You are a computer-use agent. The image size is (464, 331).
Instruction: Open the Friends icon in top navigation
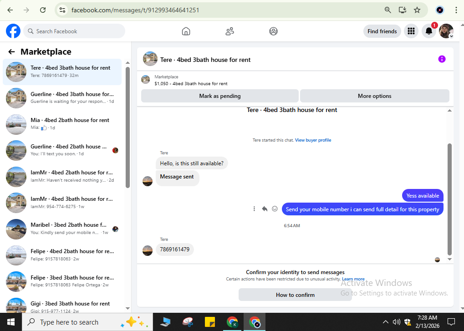click(x=229, y=31)
